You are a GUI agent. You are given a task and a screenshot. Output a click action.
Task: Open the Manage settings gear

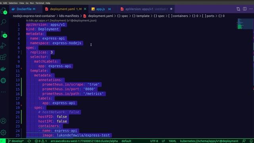[3, 132]
